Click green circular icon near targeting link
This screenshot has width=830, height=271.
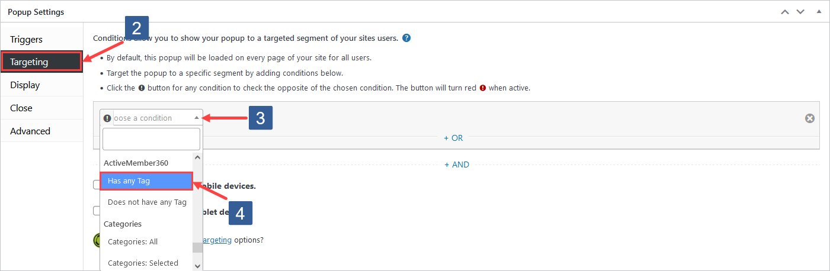[97, 240]
